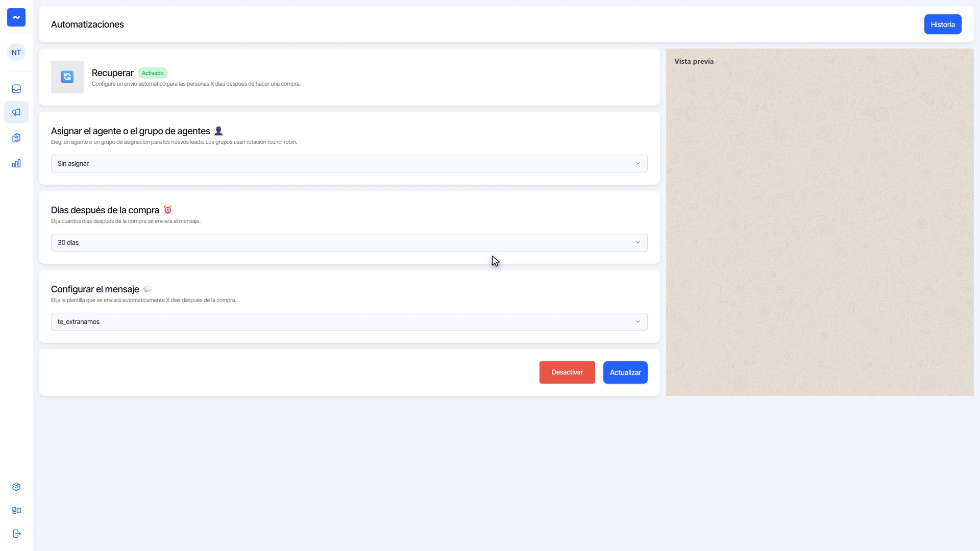Click the Recuperar sync icon tile
Image resolution: width=980 pixels, height=551 pixels.
[x=67, y=77]
